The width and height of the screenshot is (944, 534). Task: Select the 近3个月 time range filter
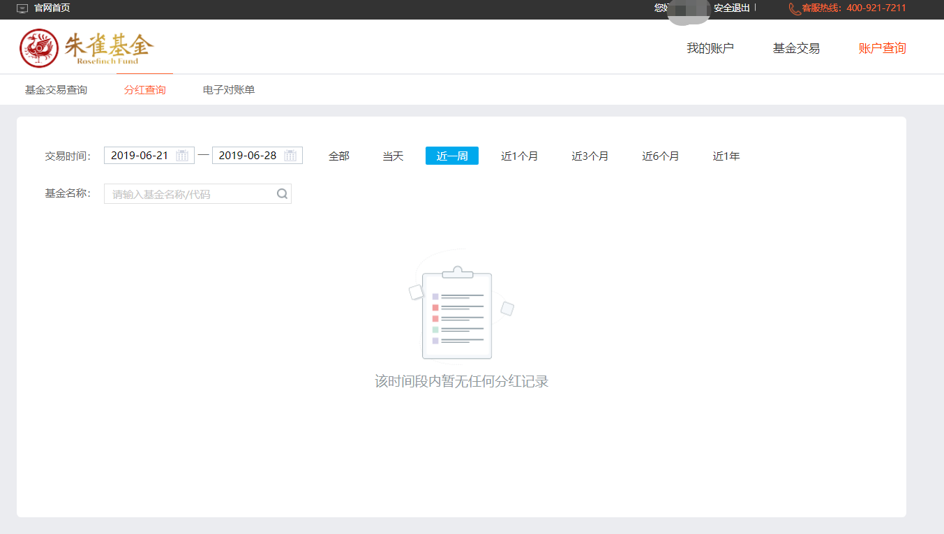(x=590, y=156)
